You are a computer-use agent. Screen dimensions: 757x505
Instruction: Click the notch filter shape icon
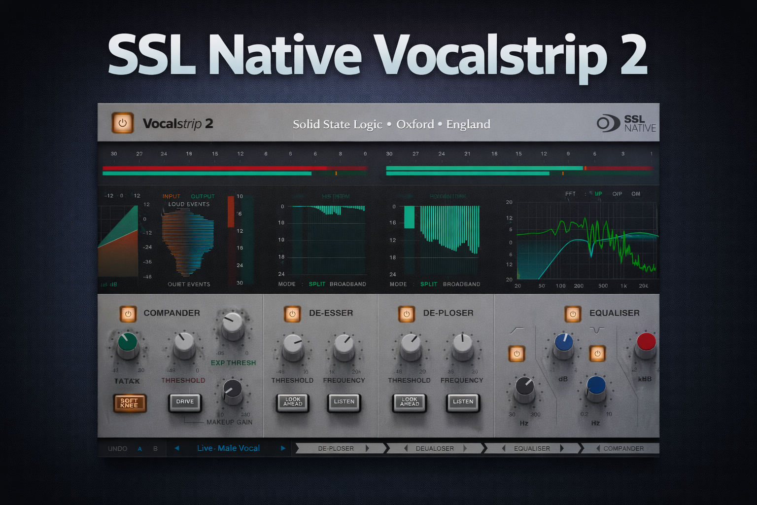597,330
